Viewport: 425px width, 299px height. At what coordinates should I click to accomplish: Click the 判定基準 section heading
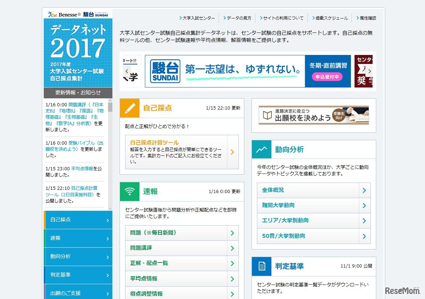[x=289, y=266]
